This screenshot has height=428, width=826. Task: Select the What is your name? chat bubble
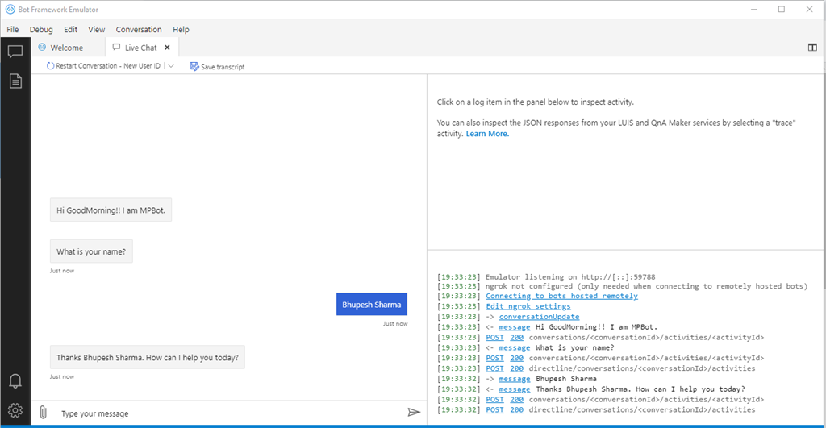[91, 251]
